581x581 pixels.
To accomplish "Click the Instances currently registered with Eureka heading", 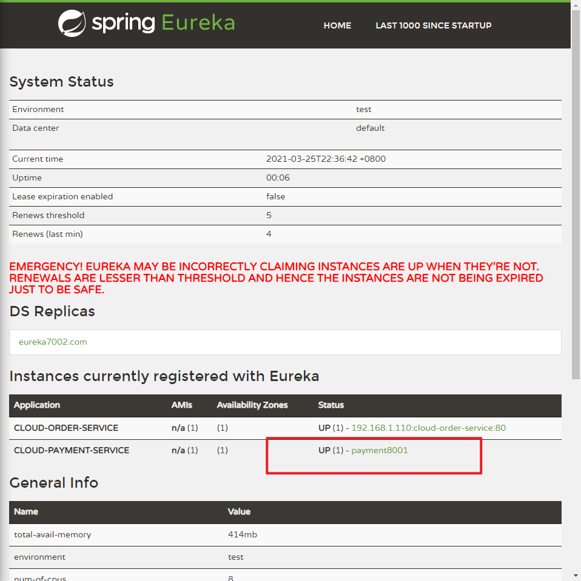I will (164, 376).
